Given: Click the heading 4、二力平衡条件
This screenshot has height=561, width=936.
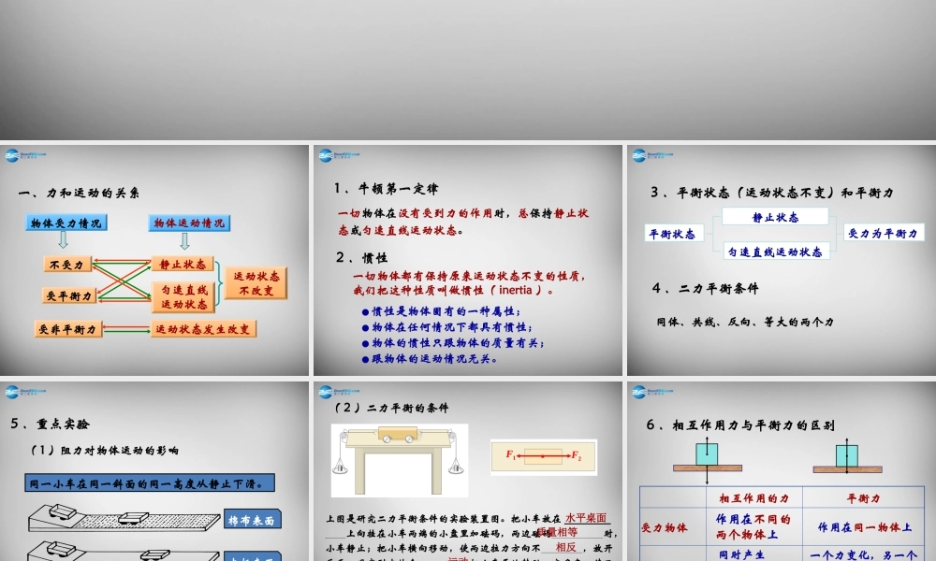Looking at the screenshot, I should pyautogui.click(x=706, y=289).
